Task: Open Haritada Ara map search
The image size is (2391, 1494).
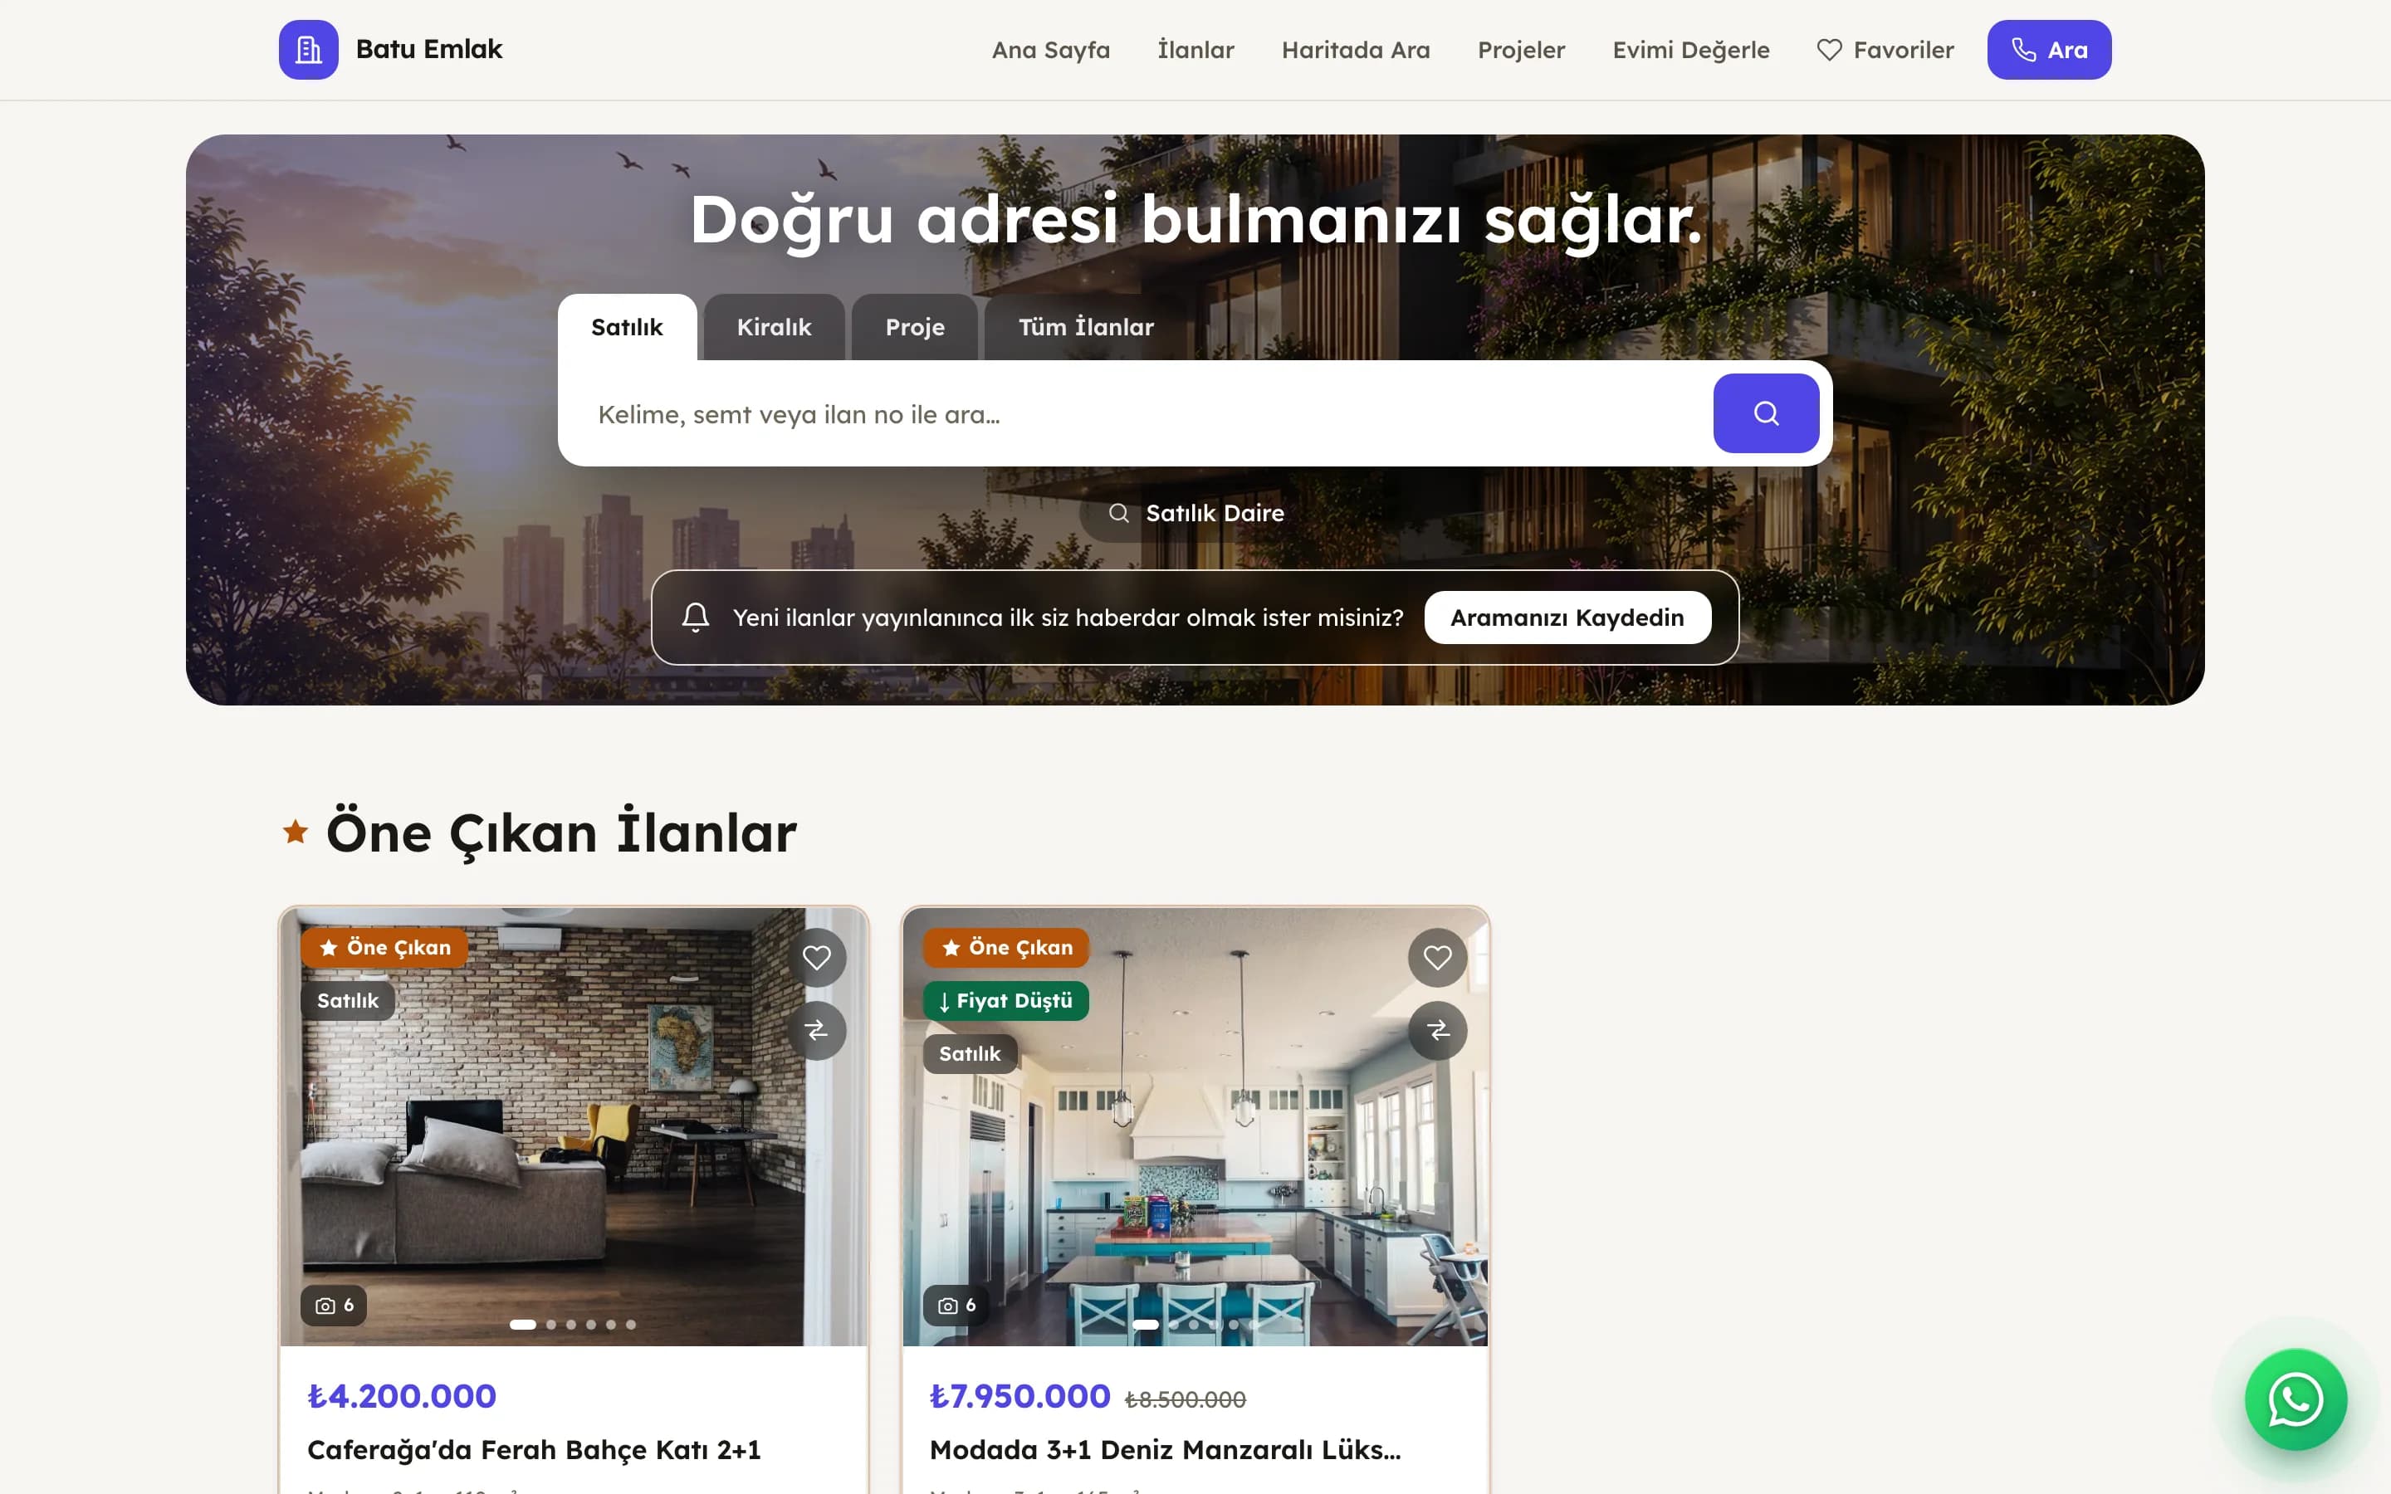Action: pos(1356,51)
